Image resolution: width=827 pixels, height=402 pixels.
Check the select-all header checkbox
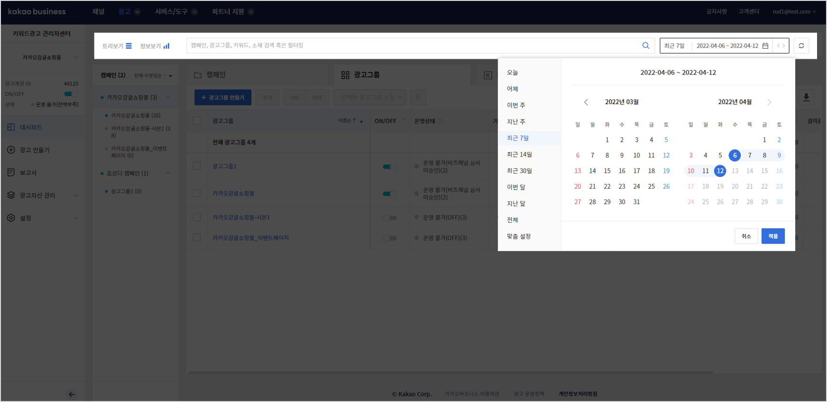click(197, 121)
